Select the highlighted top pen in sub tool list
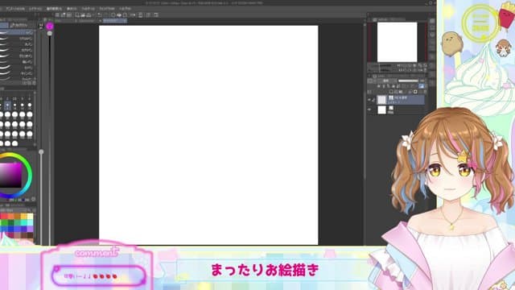This screenshot has height=290, width=515. pyautogui.click(x=17, y=32)
